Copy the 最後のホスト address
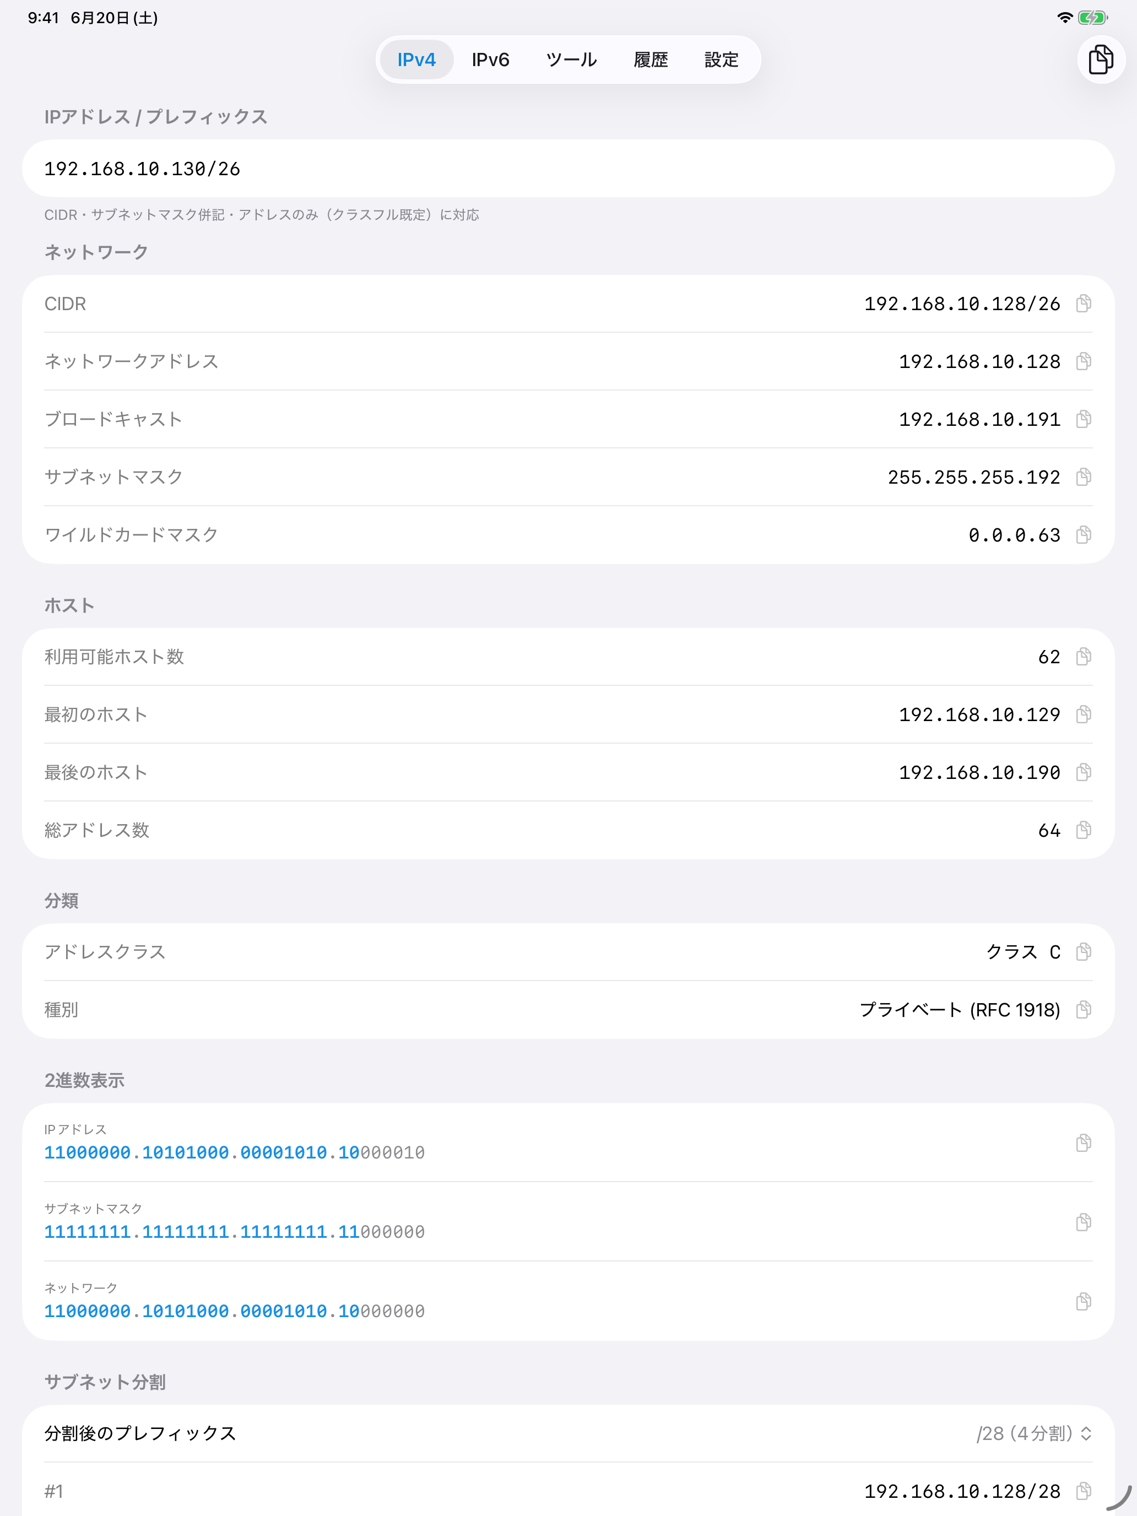 pos(1083,772)
